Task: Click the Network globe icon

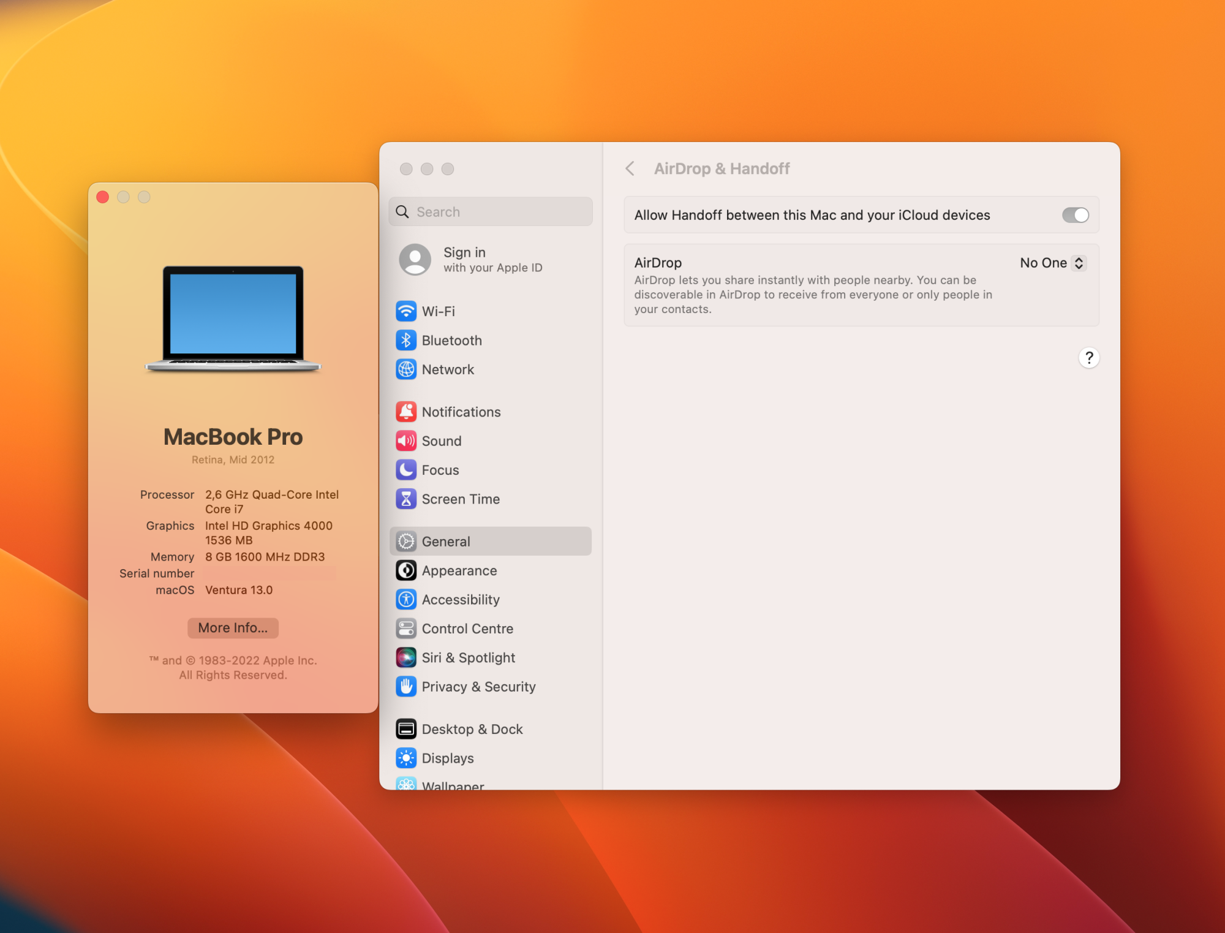Action: 406,369
